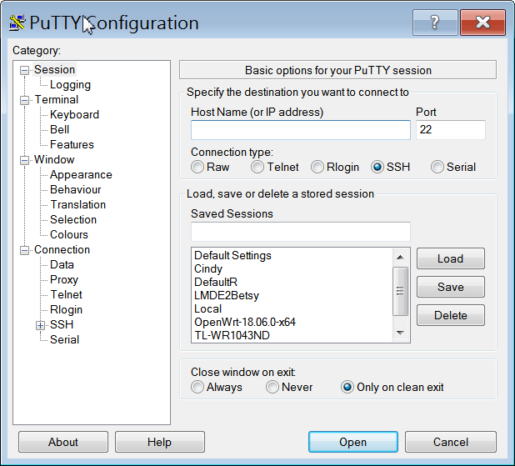Image resolution: width=515 pixels, height=466 pixels.
Task: Select the Serial connection type
Action: (437, 167)
